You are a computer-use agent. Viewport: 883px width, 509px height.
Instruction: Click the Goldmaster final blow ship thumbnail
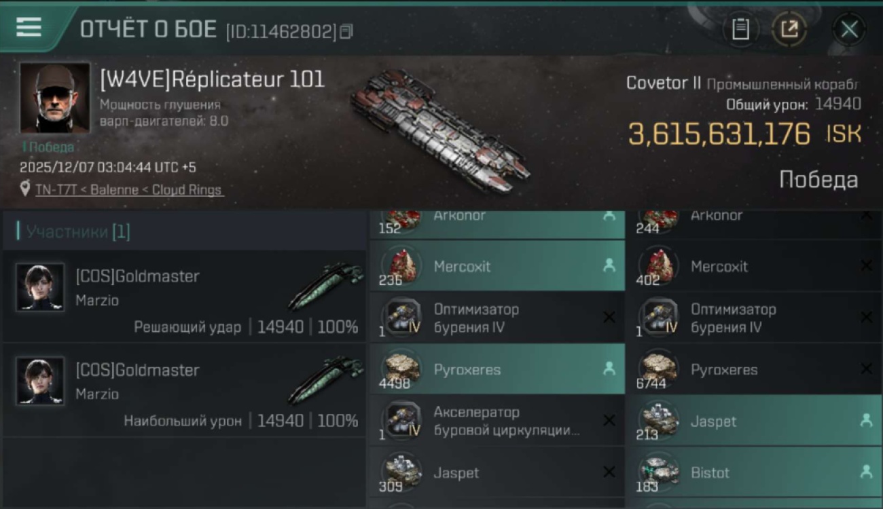click(326, 285)
